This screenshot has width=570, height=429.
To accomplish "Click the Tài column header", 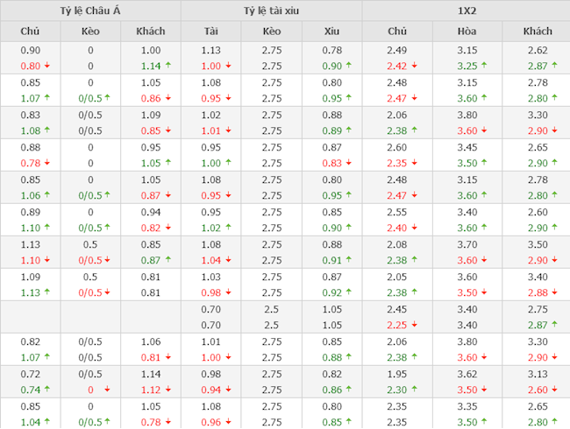I will [x=210, y=32].
